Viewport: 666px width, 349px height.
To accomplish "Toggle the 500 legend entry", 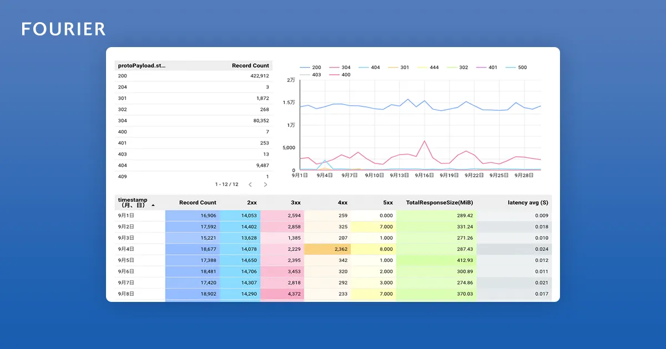I will [x=516, y=68].
